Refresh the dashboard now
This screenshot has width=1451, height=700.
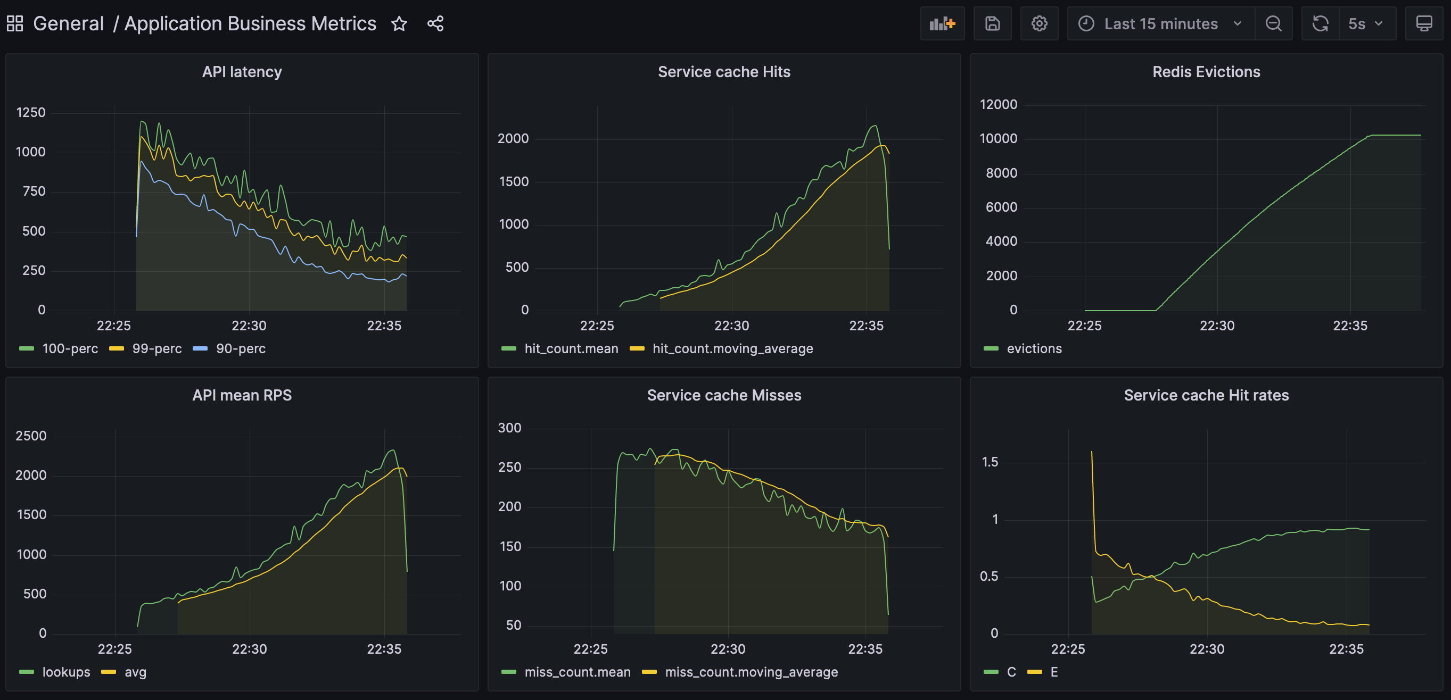tap(1320, 23)
